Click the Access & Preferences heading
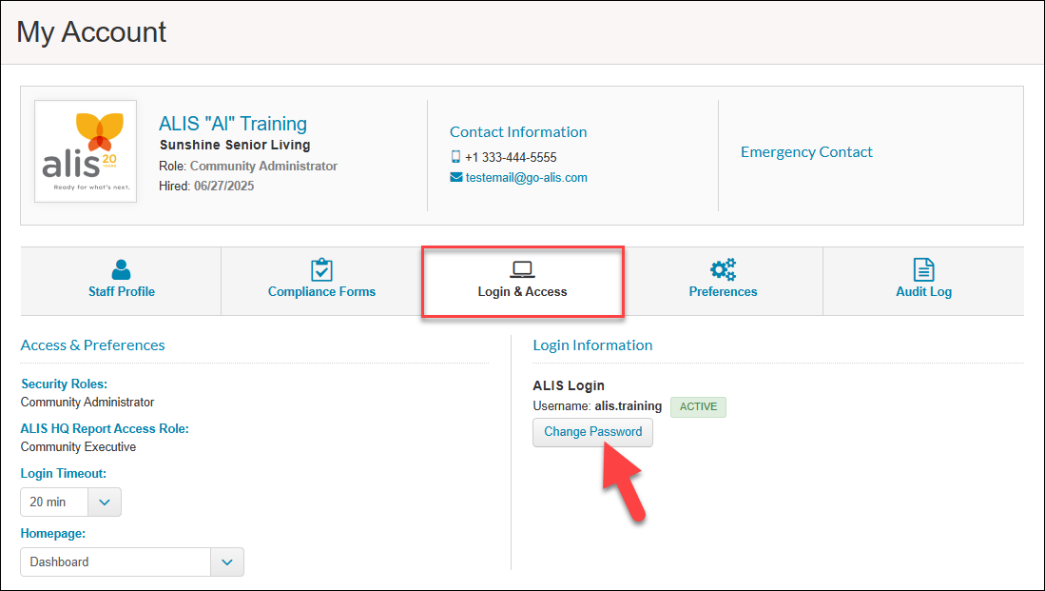 92,345
